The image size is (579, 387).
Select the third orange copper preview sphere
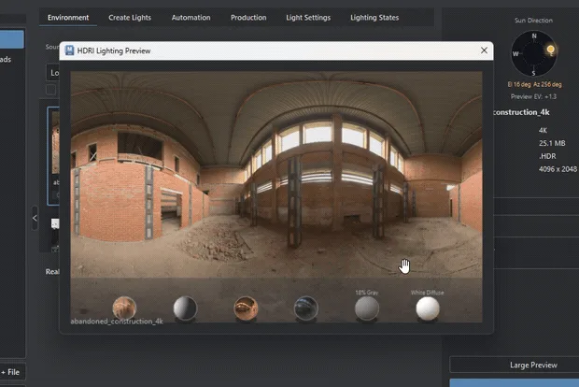(246, 308)
